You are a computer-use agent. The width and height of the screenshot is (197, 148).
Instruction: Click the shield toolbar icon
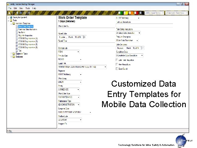[x=29, y=13]
